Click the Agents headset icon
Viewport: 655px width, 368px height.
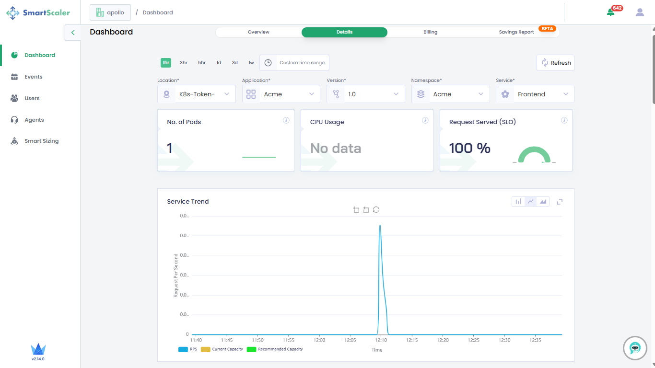[x=14, y=120]
